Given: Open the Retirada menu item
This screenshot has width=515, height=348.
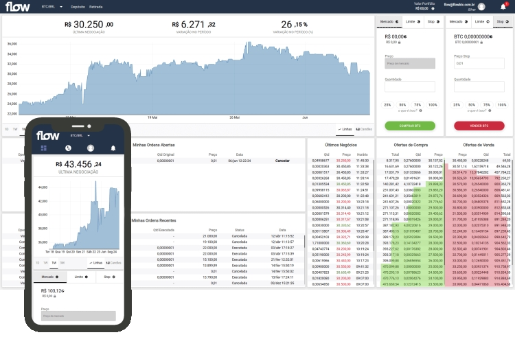Looking at the screenshot, I should coord(96,7).
